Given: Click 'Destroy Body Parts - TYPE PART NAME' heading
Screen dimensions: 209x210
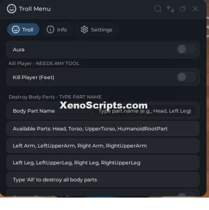Looking at the screenshot, I should tap(55, 97).
